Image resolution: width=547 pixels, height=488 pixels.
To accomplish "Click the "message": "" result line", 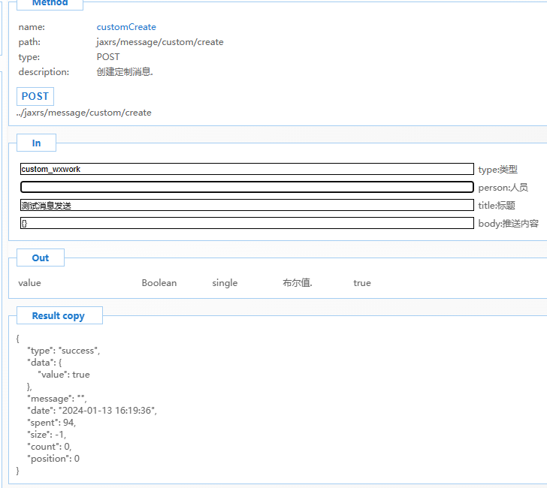I will coord(57,399).
